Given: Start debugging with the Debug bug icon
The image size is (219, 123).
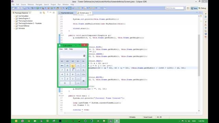Looking at the screenshot, I should click(33, 8).
